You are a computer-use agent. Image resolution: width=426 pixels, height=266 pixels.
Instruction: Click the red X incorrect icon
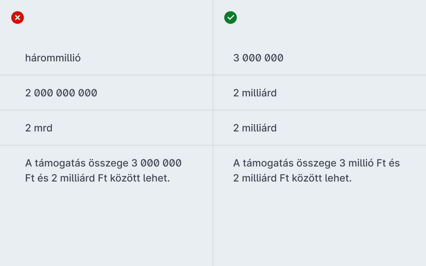pyautogui.click(x=18, y=18)
